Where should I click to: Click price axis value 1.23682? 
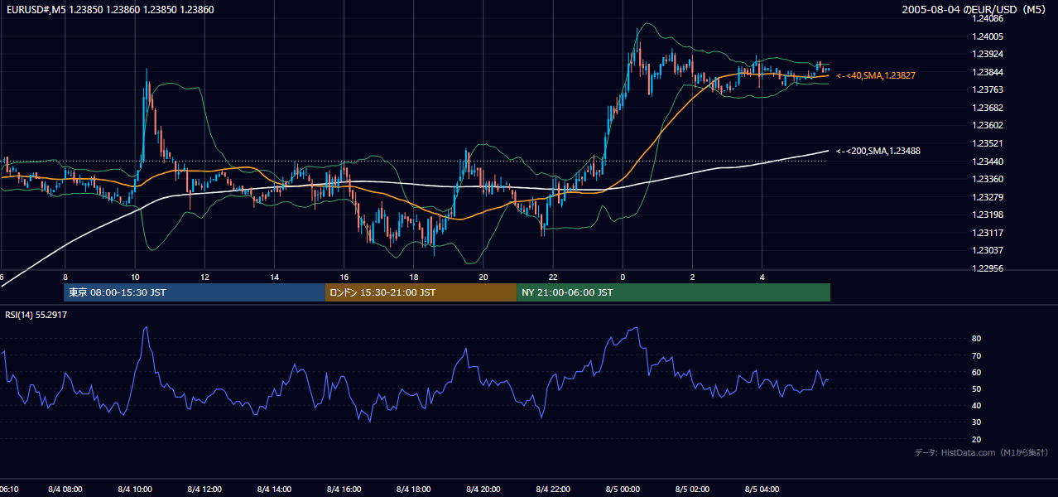(988, 108)
